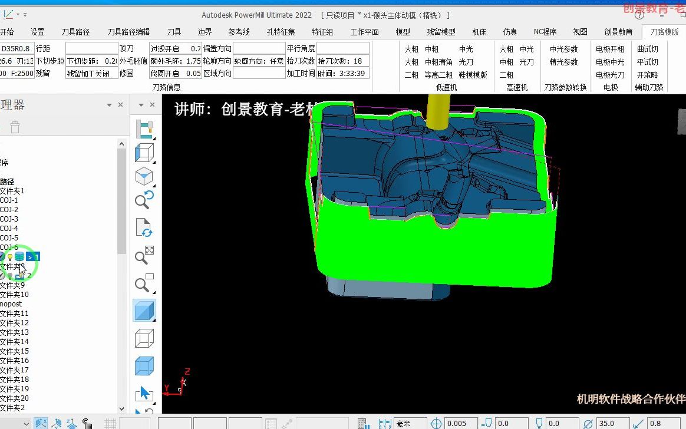686x429 pixels.
Task: Open the 刀具路径 ribbon tab
Action: click(x=75, y=32)
